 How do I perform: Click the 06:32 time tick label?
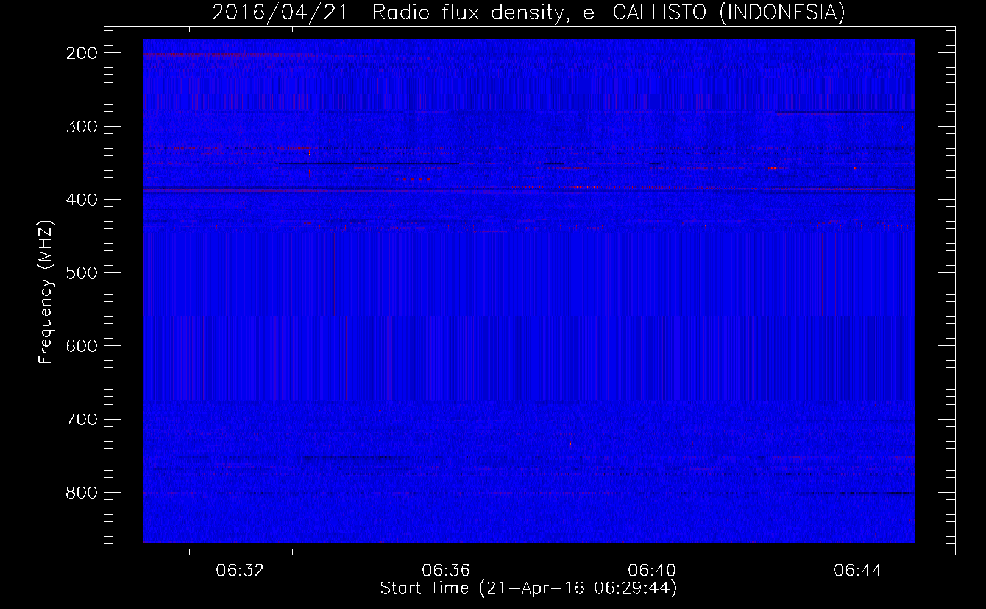pos(240,570)
